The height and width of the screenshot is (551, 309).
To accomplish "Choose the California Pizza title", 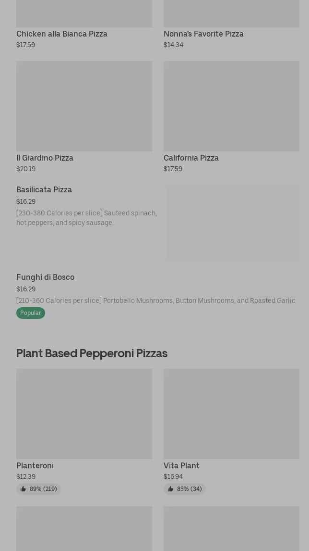I will 191,158.
